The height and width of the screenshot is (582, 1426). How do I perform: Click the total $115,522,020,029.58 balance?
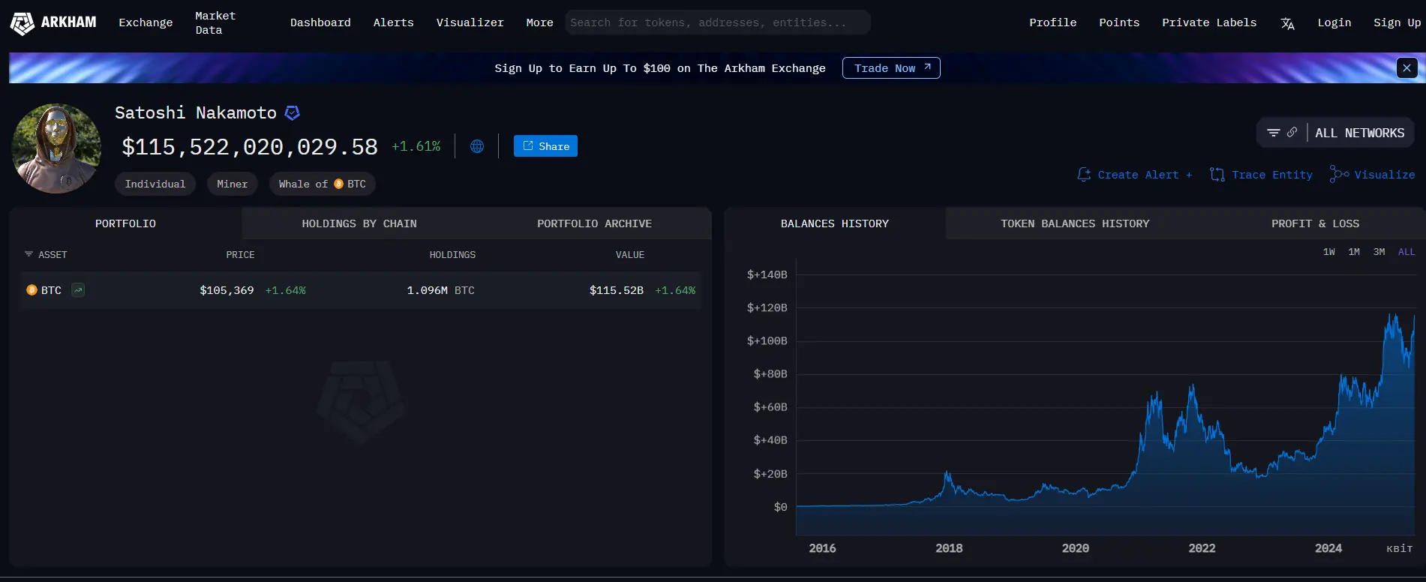(250, 146)
